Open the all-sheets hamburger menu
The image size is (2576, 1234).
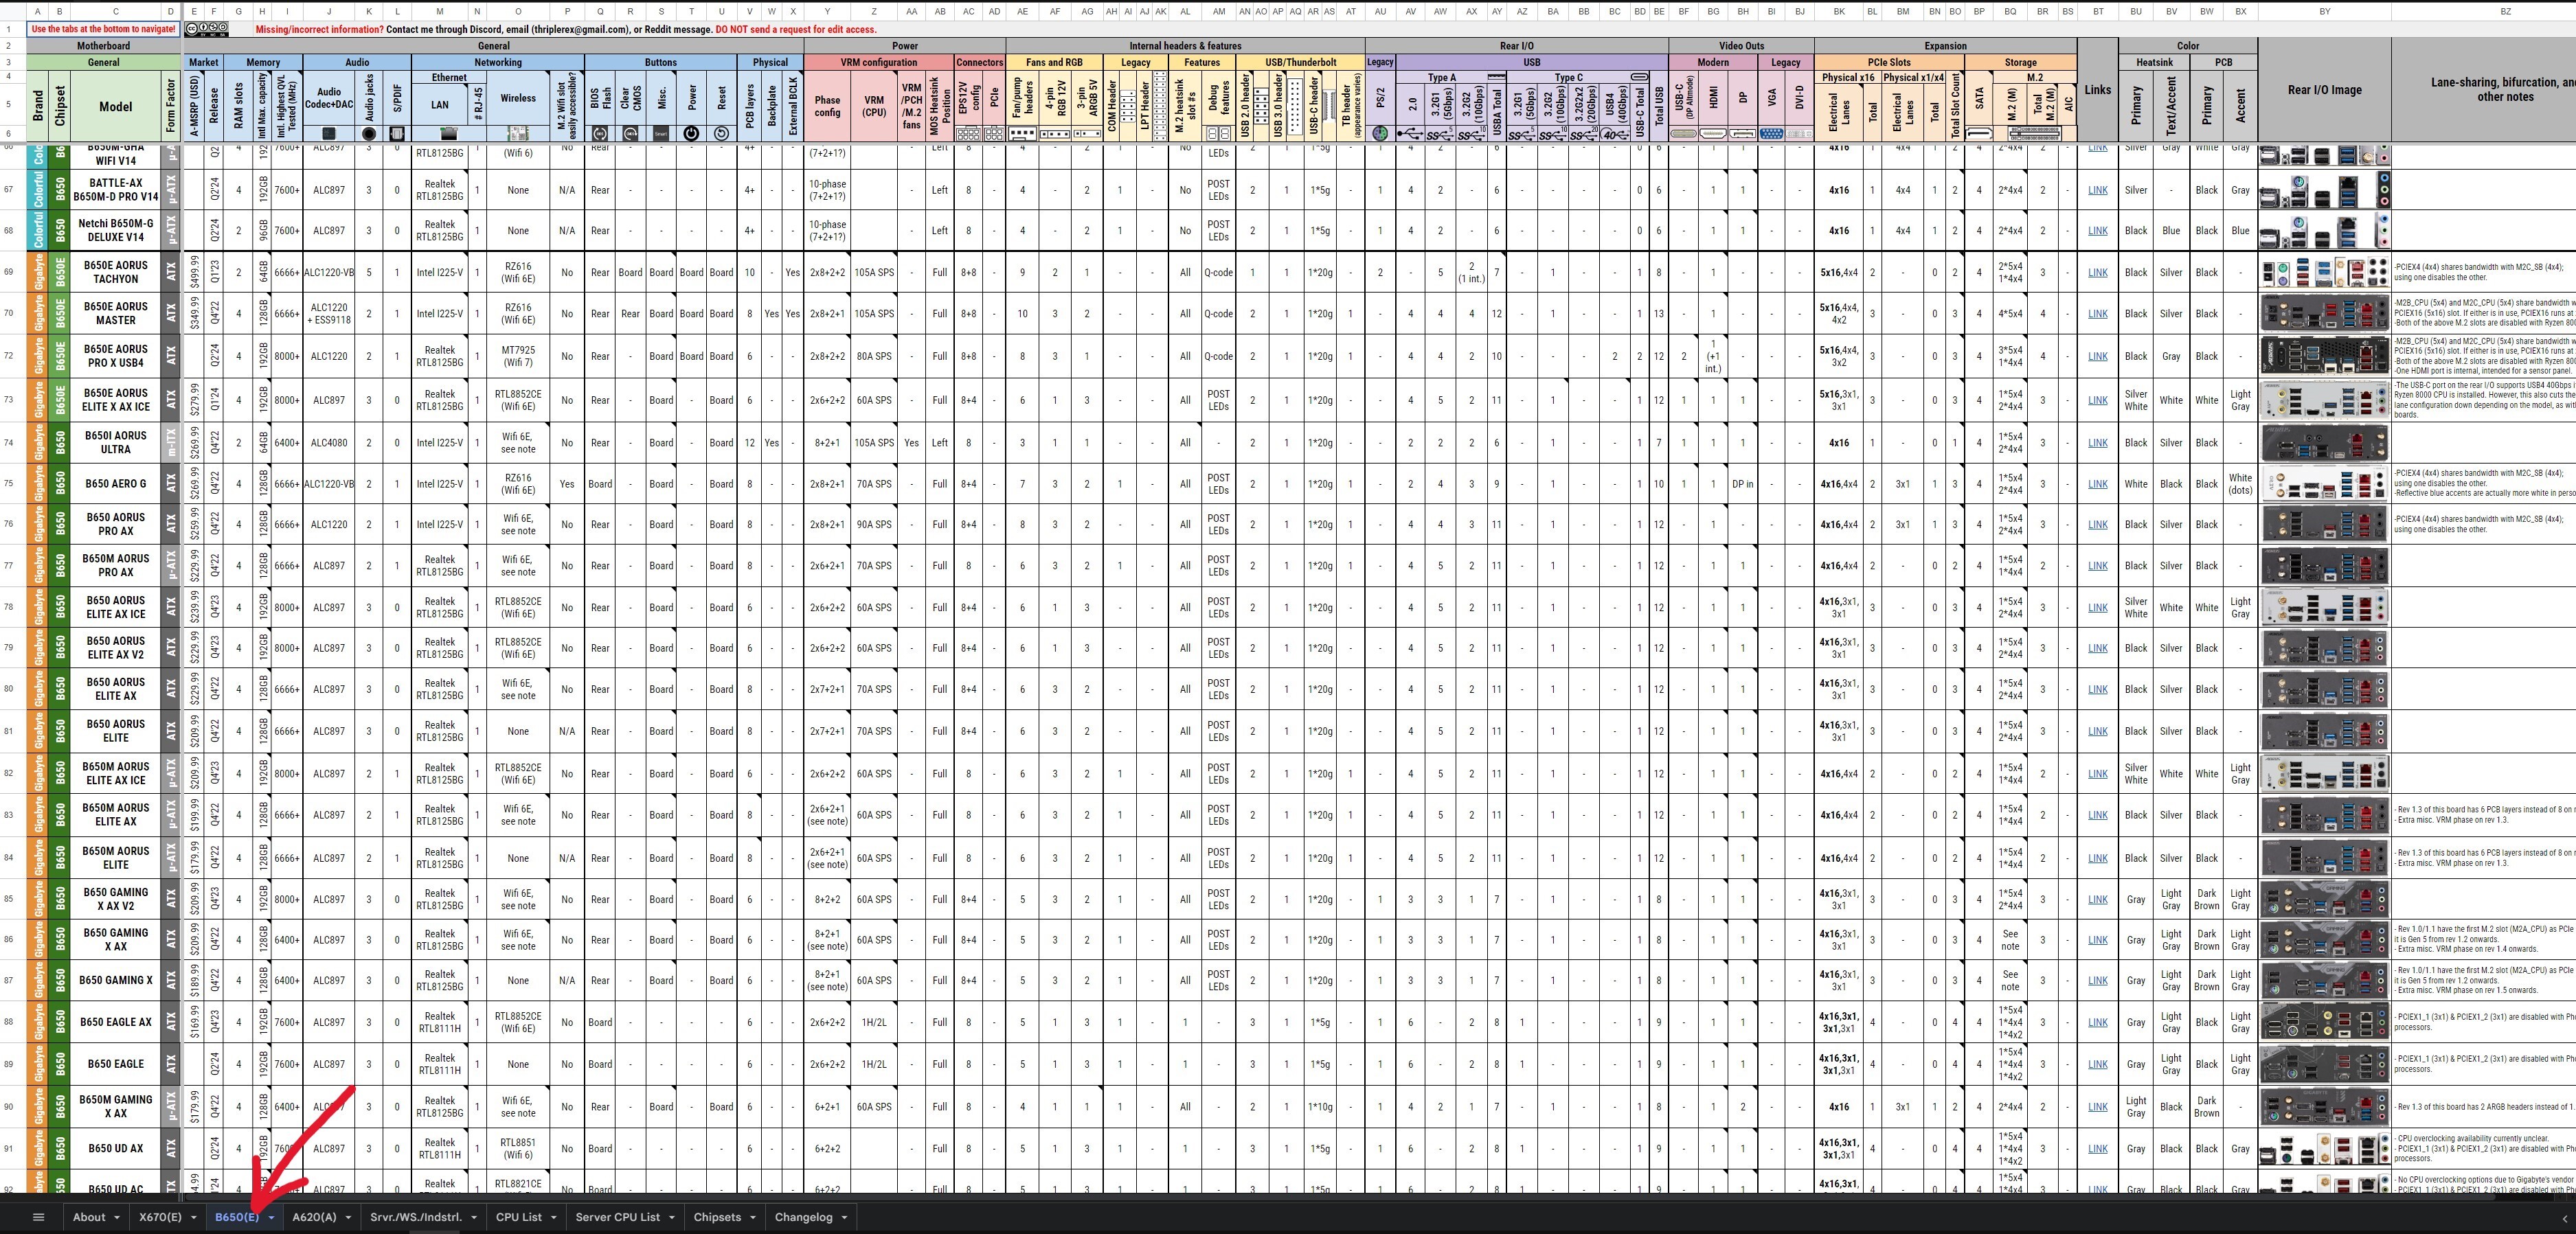(39, 1217)
